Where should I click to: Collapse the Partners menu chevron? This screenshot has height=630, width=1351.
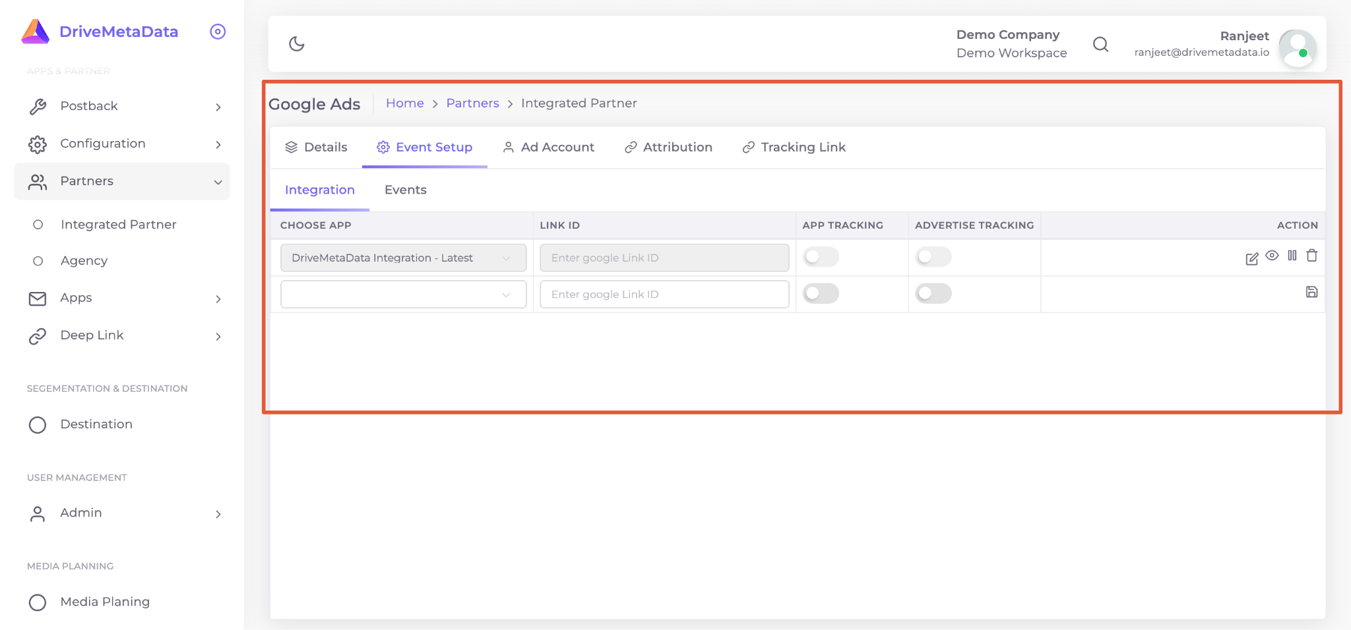(218, 183)
